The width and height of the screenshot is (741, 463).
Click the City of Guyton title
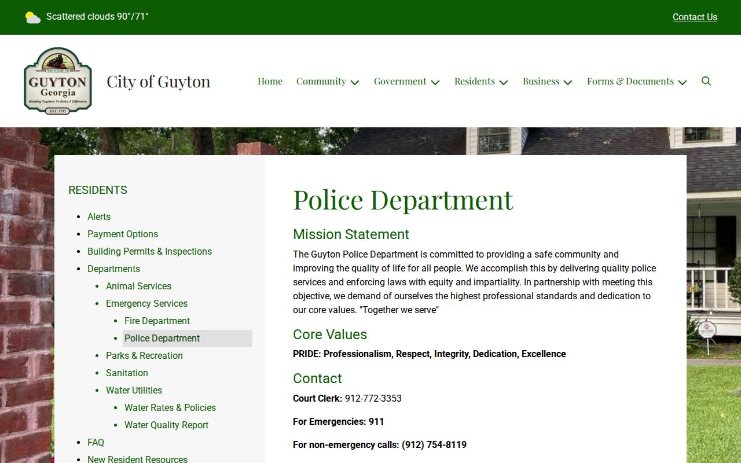coord(159,81)
